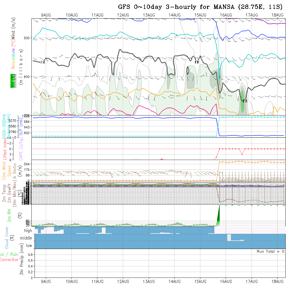Click the blue Cloud Cover axis label

point(7,238)
